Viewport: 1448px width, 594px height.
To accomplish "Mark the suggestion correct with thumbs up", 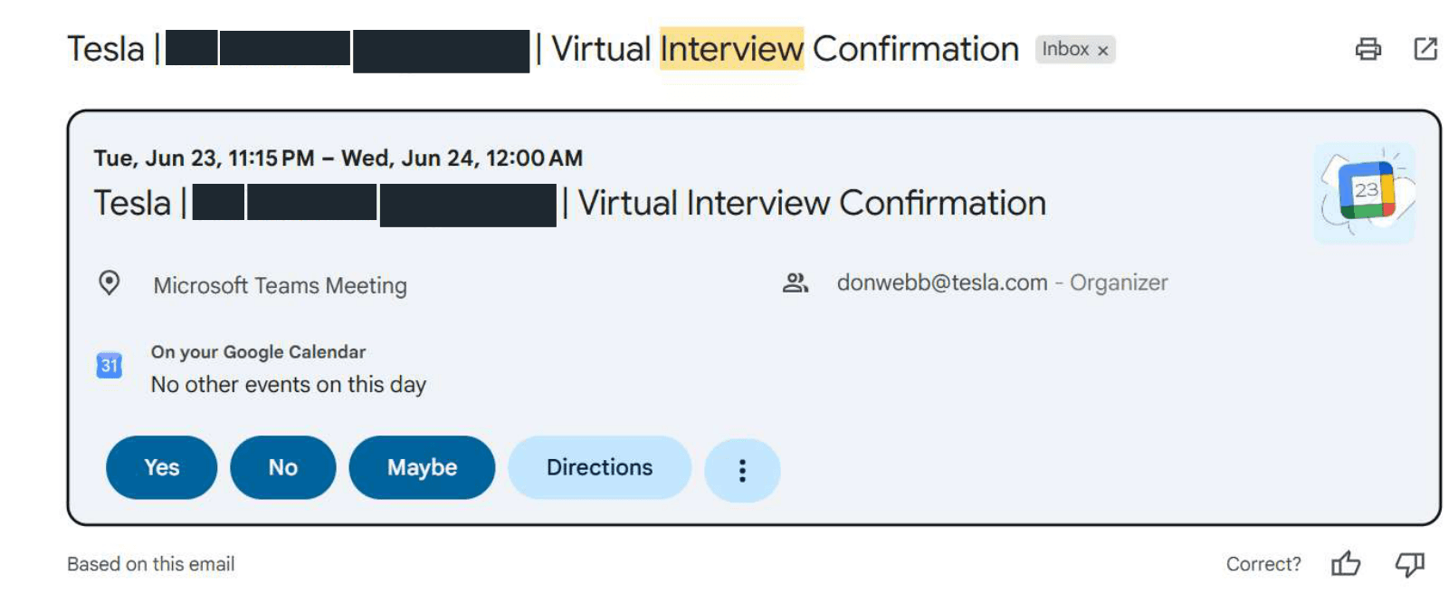I will 1346,564.
